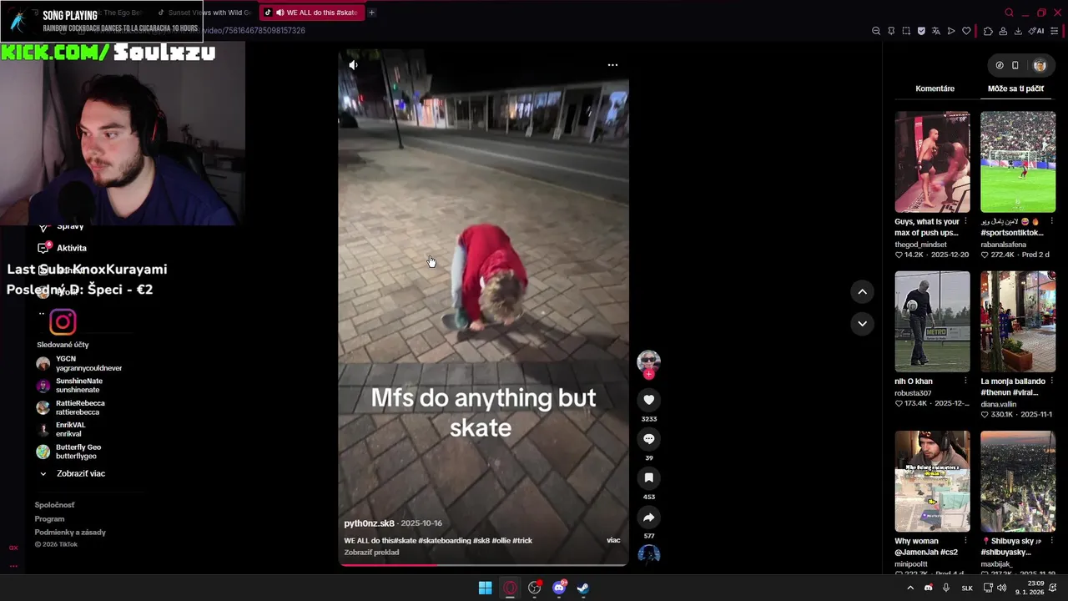Screen dimensions: 1068x601
Task: Open the get-app phone icon in the top pill
Action: (x=1015, y=65)
